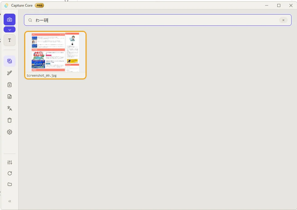
Task: Open the sliders adjustment icon
Action: coord(10,162)
